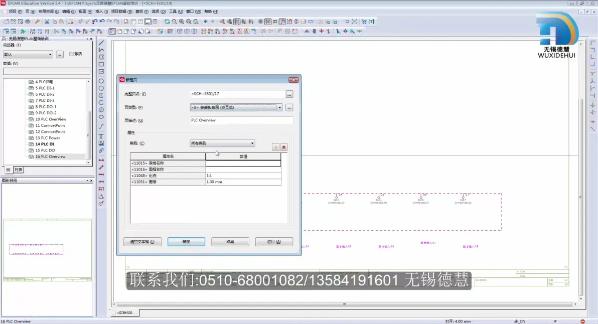The width and height of the screenshot is (598, 324).
Task: Click the paste clipboard icon
Action: [61, 22]
